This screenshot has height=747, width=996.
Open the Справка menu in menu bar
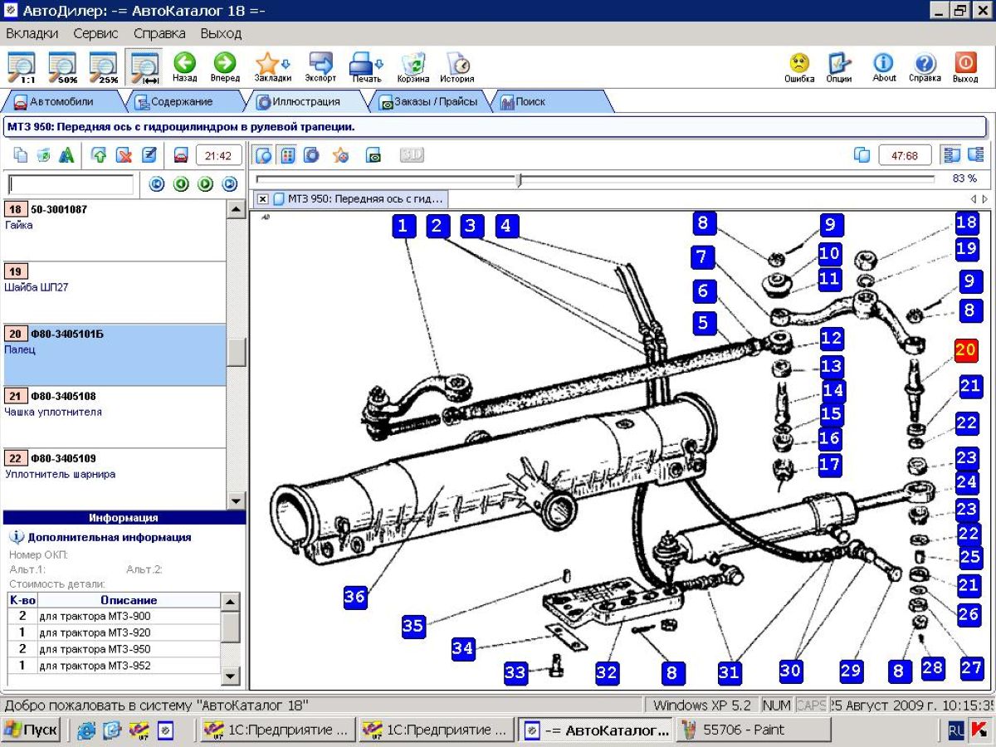tap(159, 34)
